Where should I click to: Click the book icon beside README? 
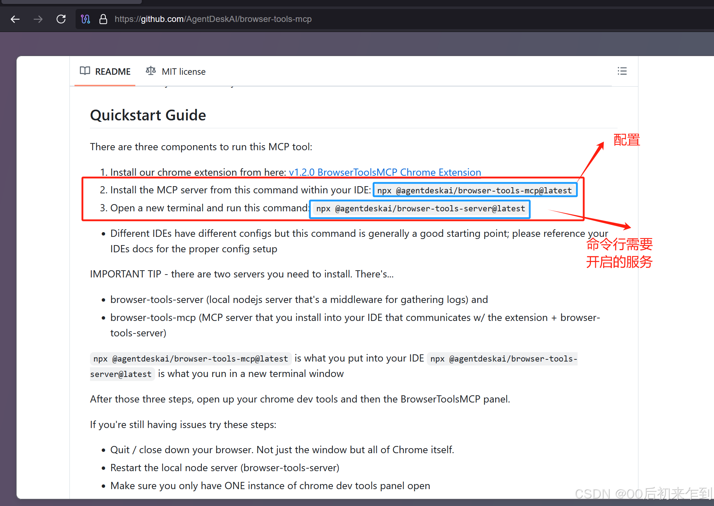pos(85,71)
